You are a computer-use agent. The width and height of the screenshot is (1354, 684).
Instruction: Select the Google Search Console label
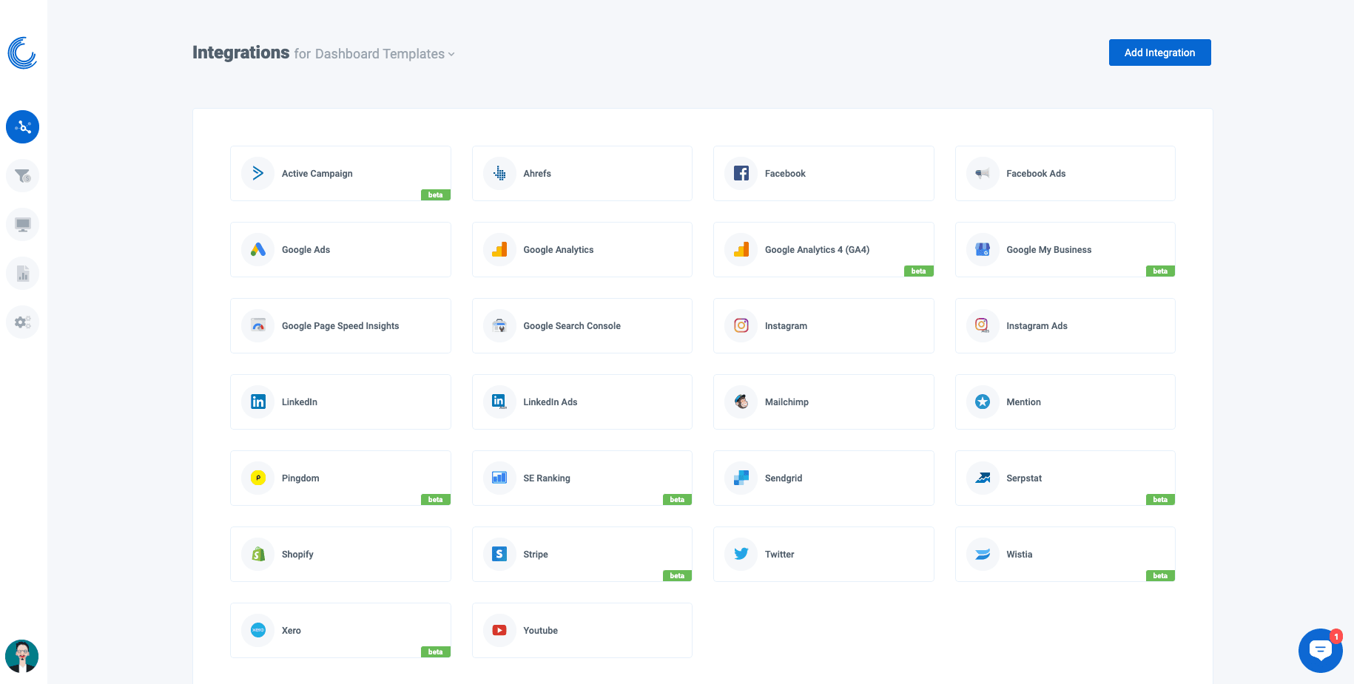(x=572, y=326)
